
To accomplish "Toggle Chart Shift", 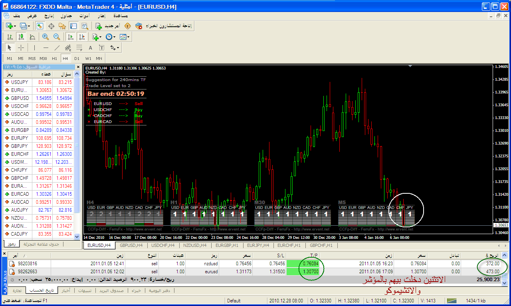I will click(x=82, y=37).
